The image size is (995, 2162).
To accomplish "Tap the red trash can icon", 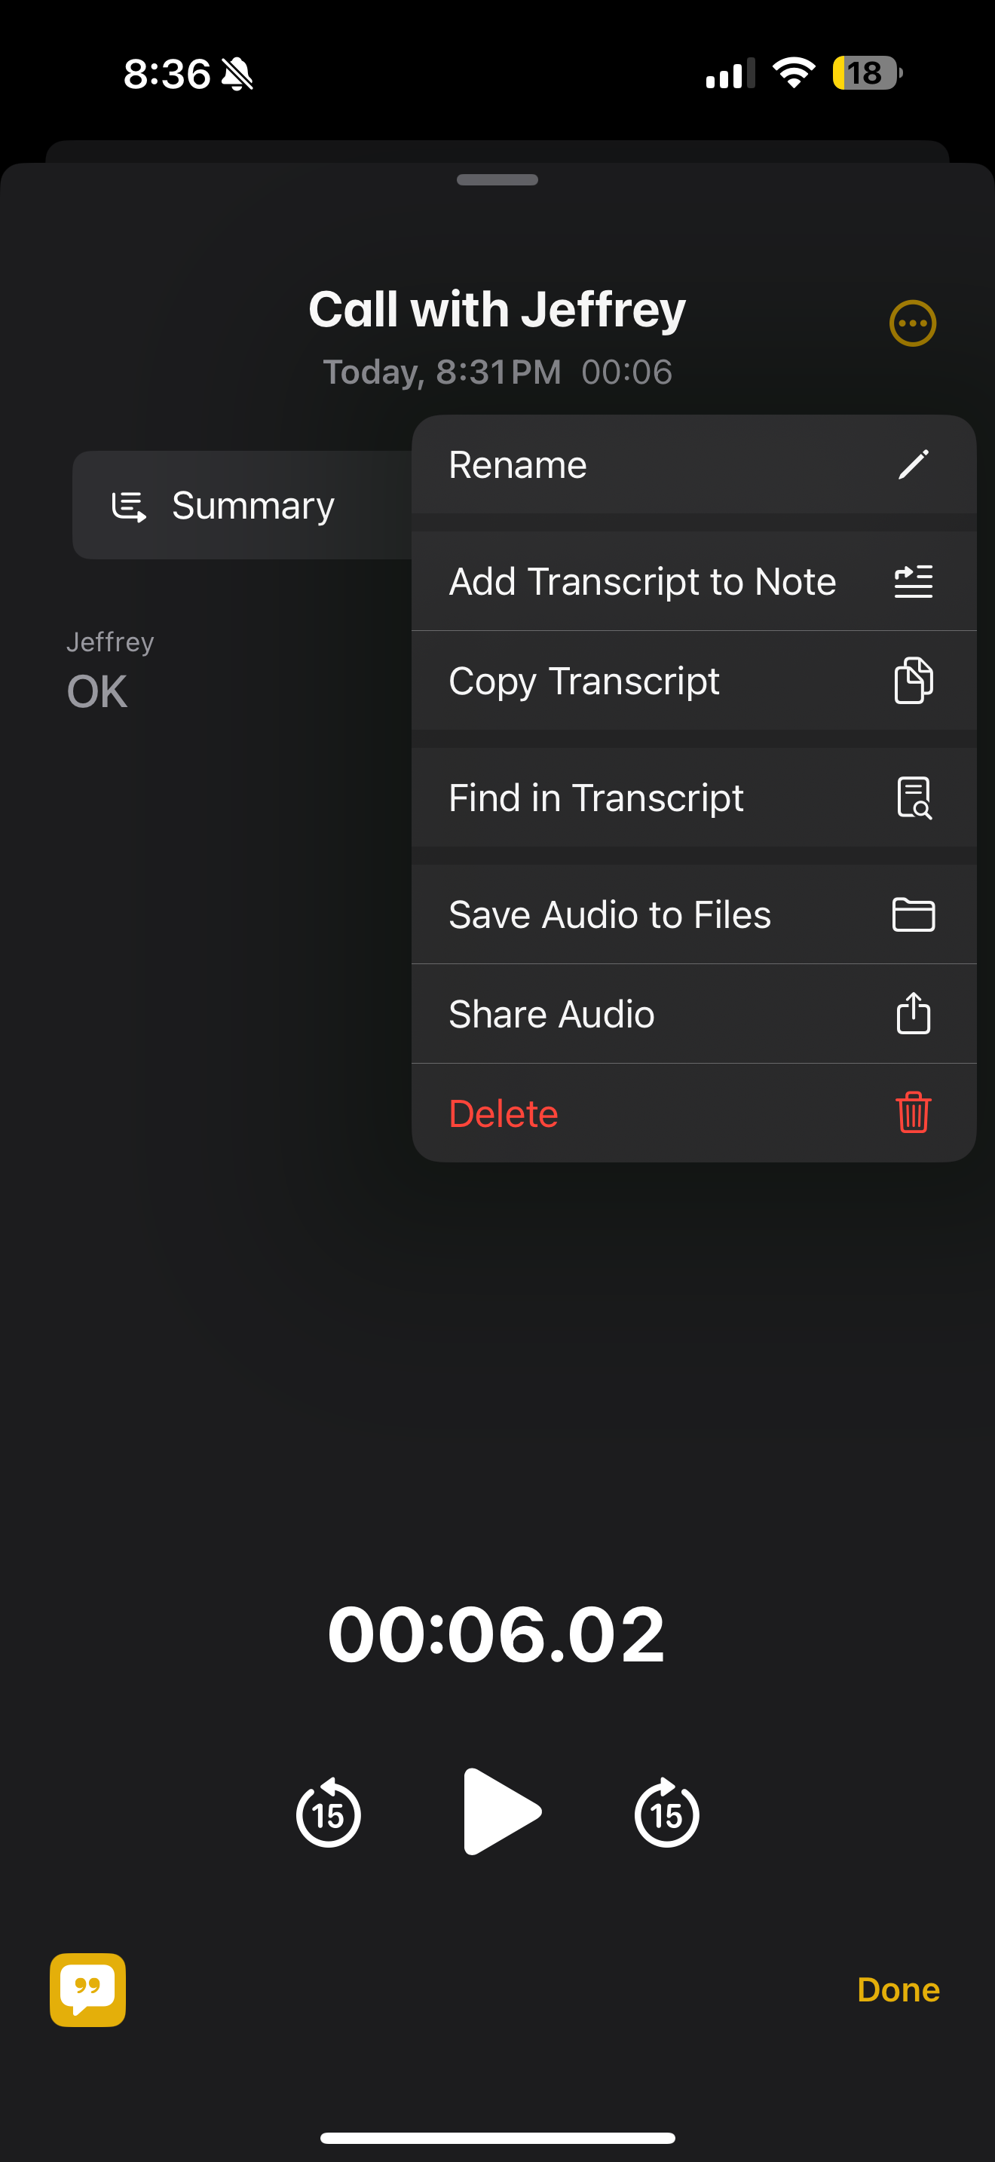I will 913,1113.
